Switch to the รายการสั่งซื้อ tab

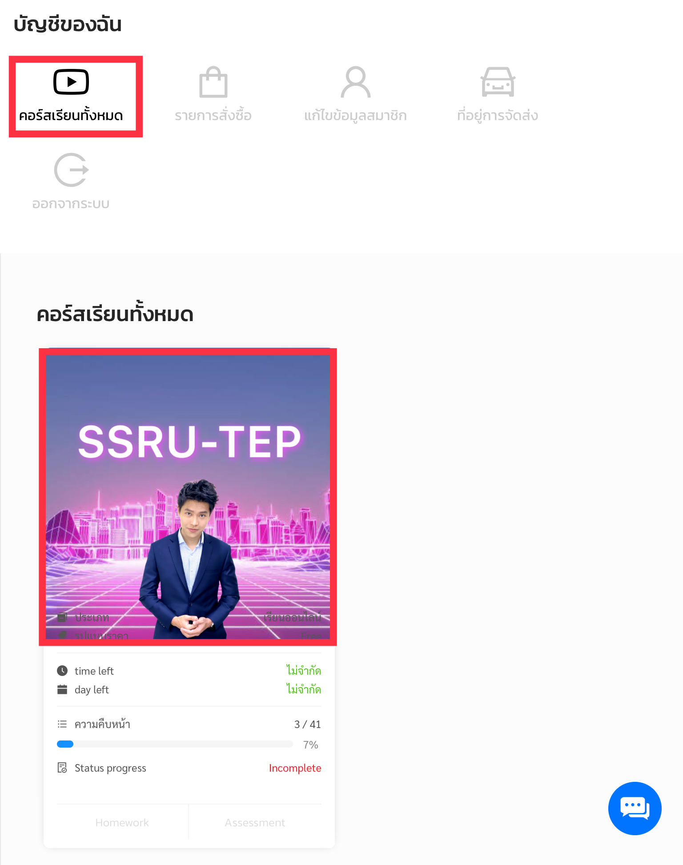point(213,116)
